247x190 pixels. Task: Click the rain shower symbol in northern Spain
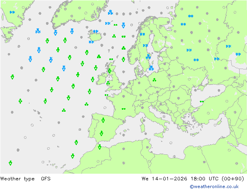point(103,120)
